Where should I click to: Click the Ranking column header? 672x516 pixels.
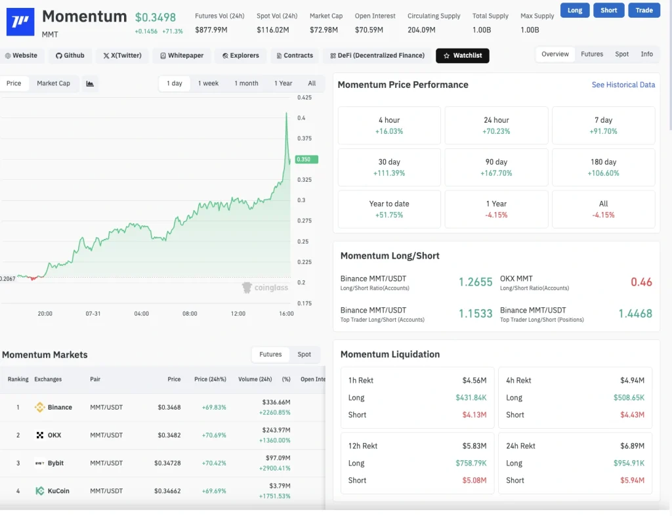(x=18, y=379)
